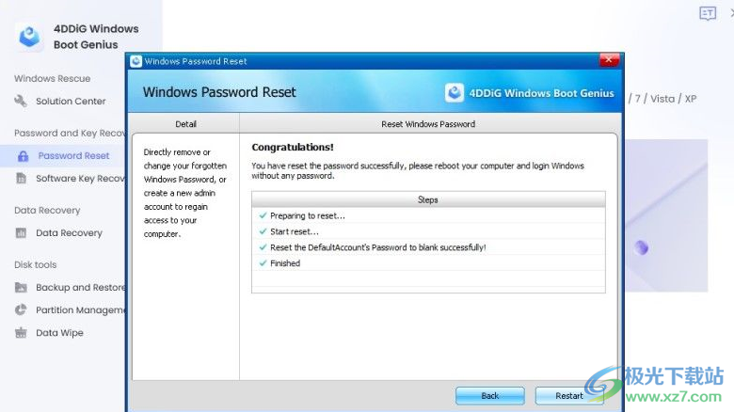Image resolution: width=734 pixels, height=412 pixels.
Task: Click the checkmark beside 'Start reset...'
Action: 263,231
